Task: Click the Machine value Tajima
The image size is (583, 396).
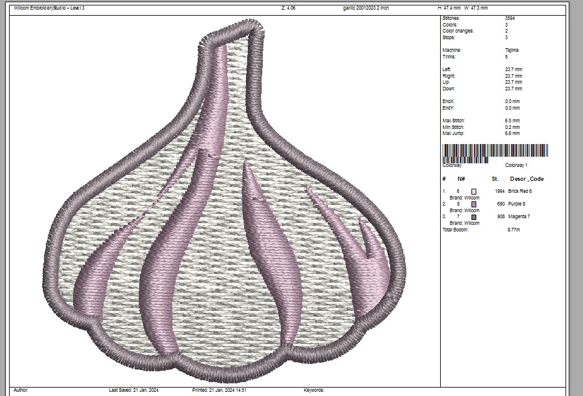Action: point(511,50)
